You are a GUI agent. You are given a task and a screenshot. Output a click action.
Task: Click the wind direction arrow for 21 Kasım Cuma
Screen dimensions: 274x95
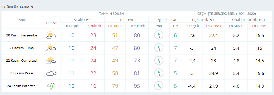coord(159,48)
